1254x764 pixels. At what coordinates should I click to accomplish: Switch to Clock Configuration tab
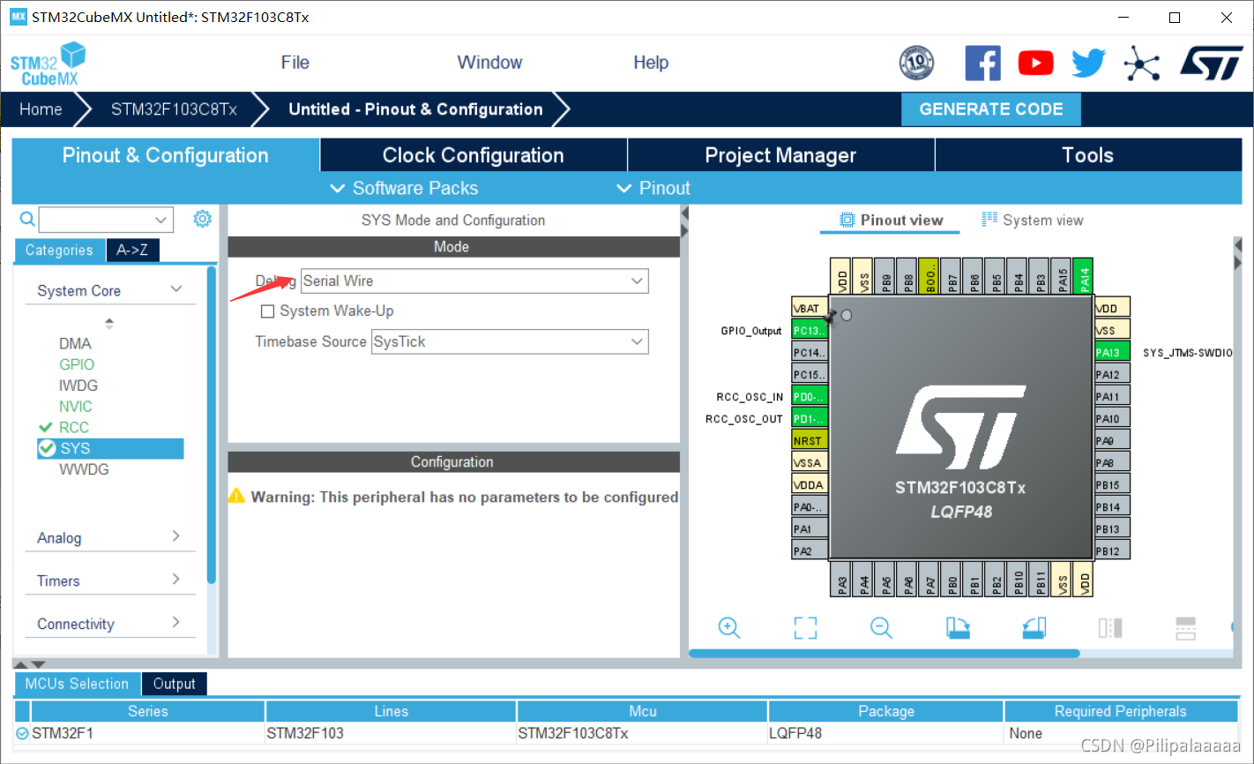pyautogui.click(x=473, y=155)
